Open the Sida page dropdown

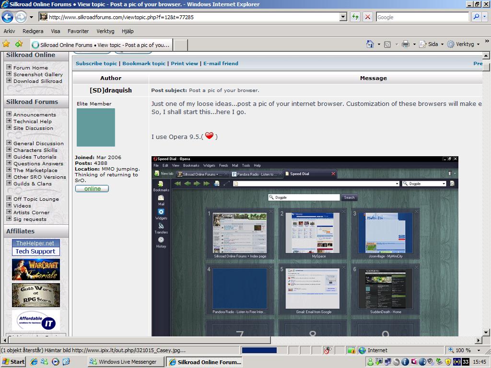431,44
